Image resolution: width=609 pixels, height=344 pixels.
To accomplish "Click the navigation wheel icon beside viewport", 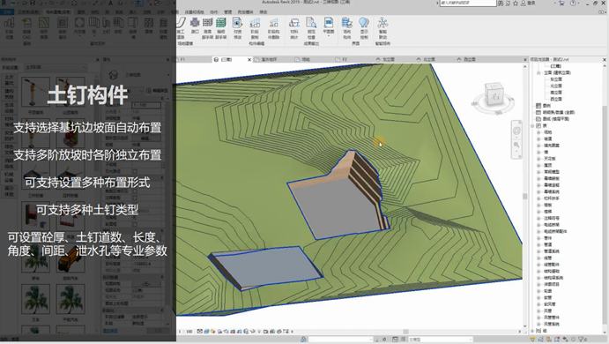I will click(x=516, y=131).
